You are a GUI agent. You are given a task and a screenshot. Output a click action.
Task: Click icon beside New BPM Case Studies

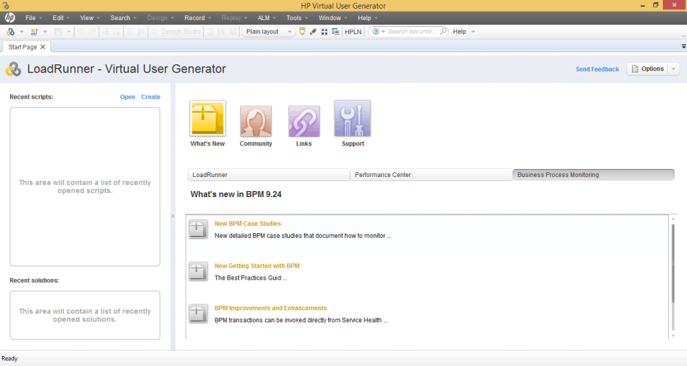pos(198,229)
